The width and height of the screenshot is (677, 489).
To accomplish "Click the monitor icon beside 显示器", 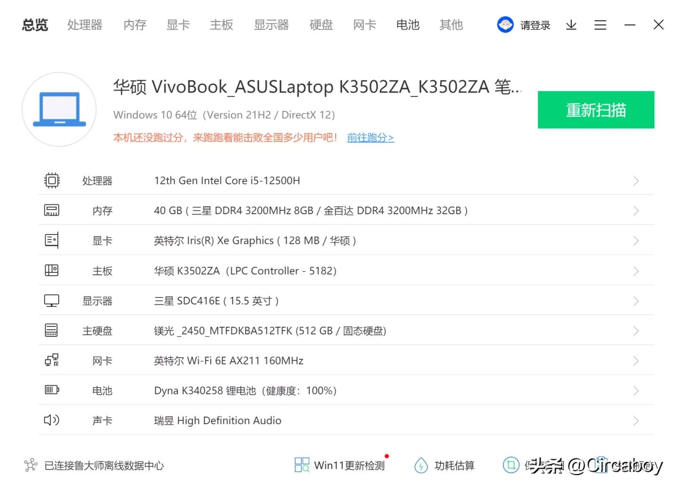I will [x=51, y=300].
